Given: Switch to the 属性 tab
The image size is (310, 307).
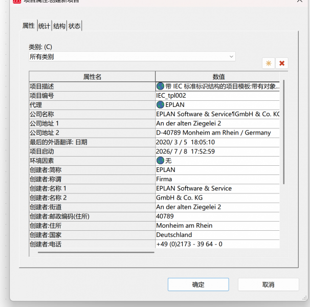Looking at the screenshot, I should [29, 26].
